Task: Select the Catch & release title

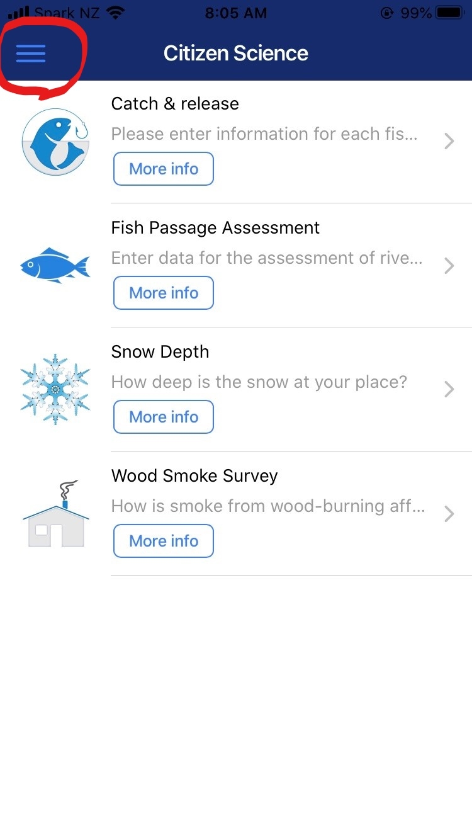Action: (x=175, y=104)
